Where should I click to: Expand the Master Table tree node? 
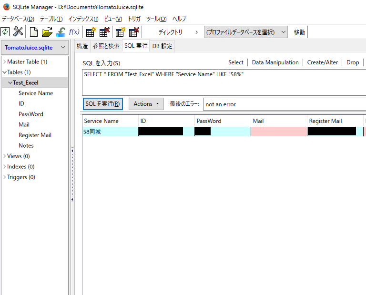point(4,61)
